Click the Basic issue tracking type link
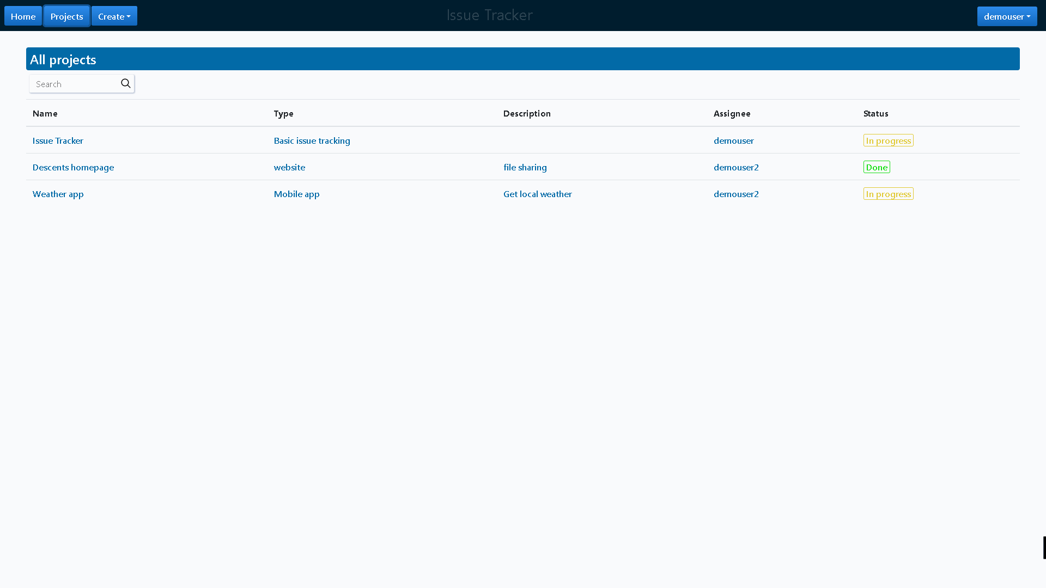This screenshot has height=588, width=1046. 312,140
